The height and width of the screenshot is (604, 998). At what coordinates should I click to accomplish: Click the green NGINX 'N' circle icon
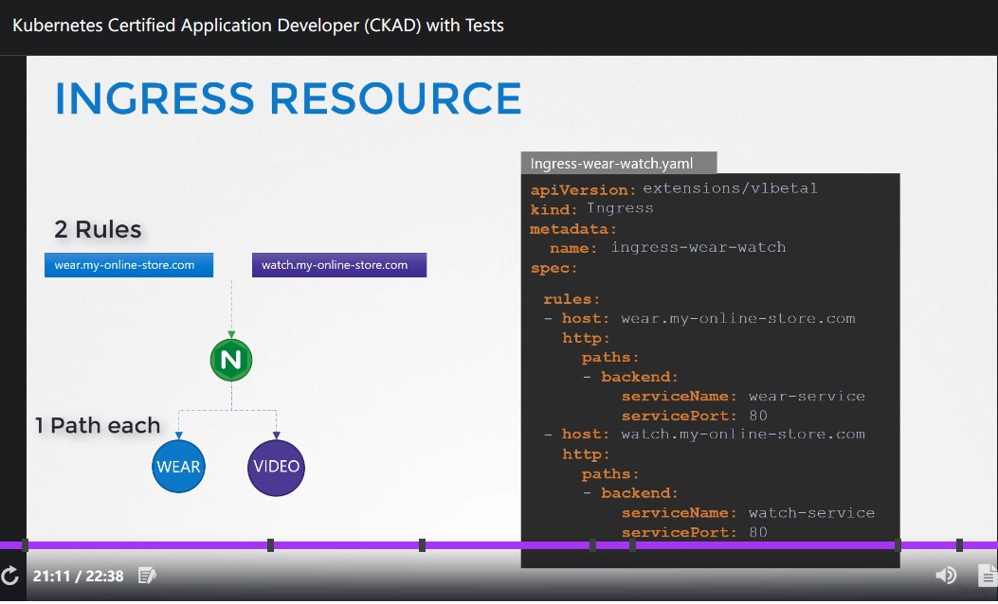point(231,360)
